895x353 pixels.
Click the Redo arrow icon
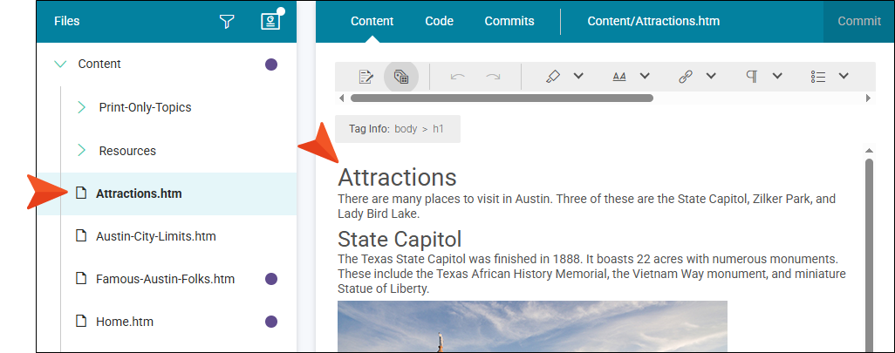(493, 77)
